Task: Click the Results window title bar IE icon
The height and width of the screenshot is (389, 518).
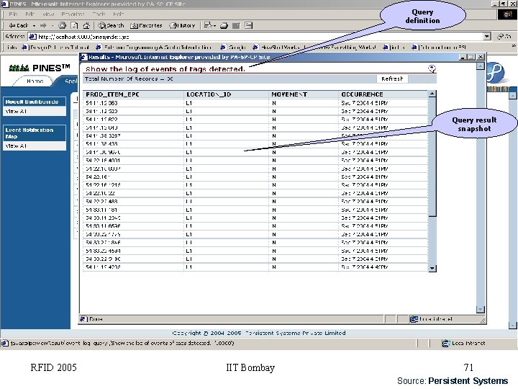Action: click(x=84, y=57)
